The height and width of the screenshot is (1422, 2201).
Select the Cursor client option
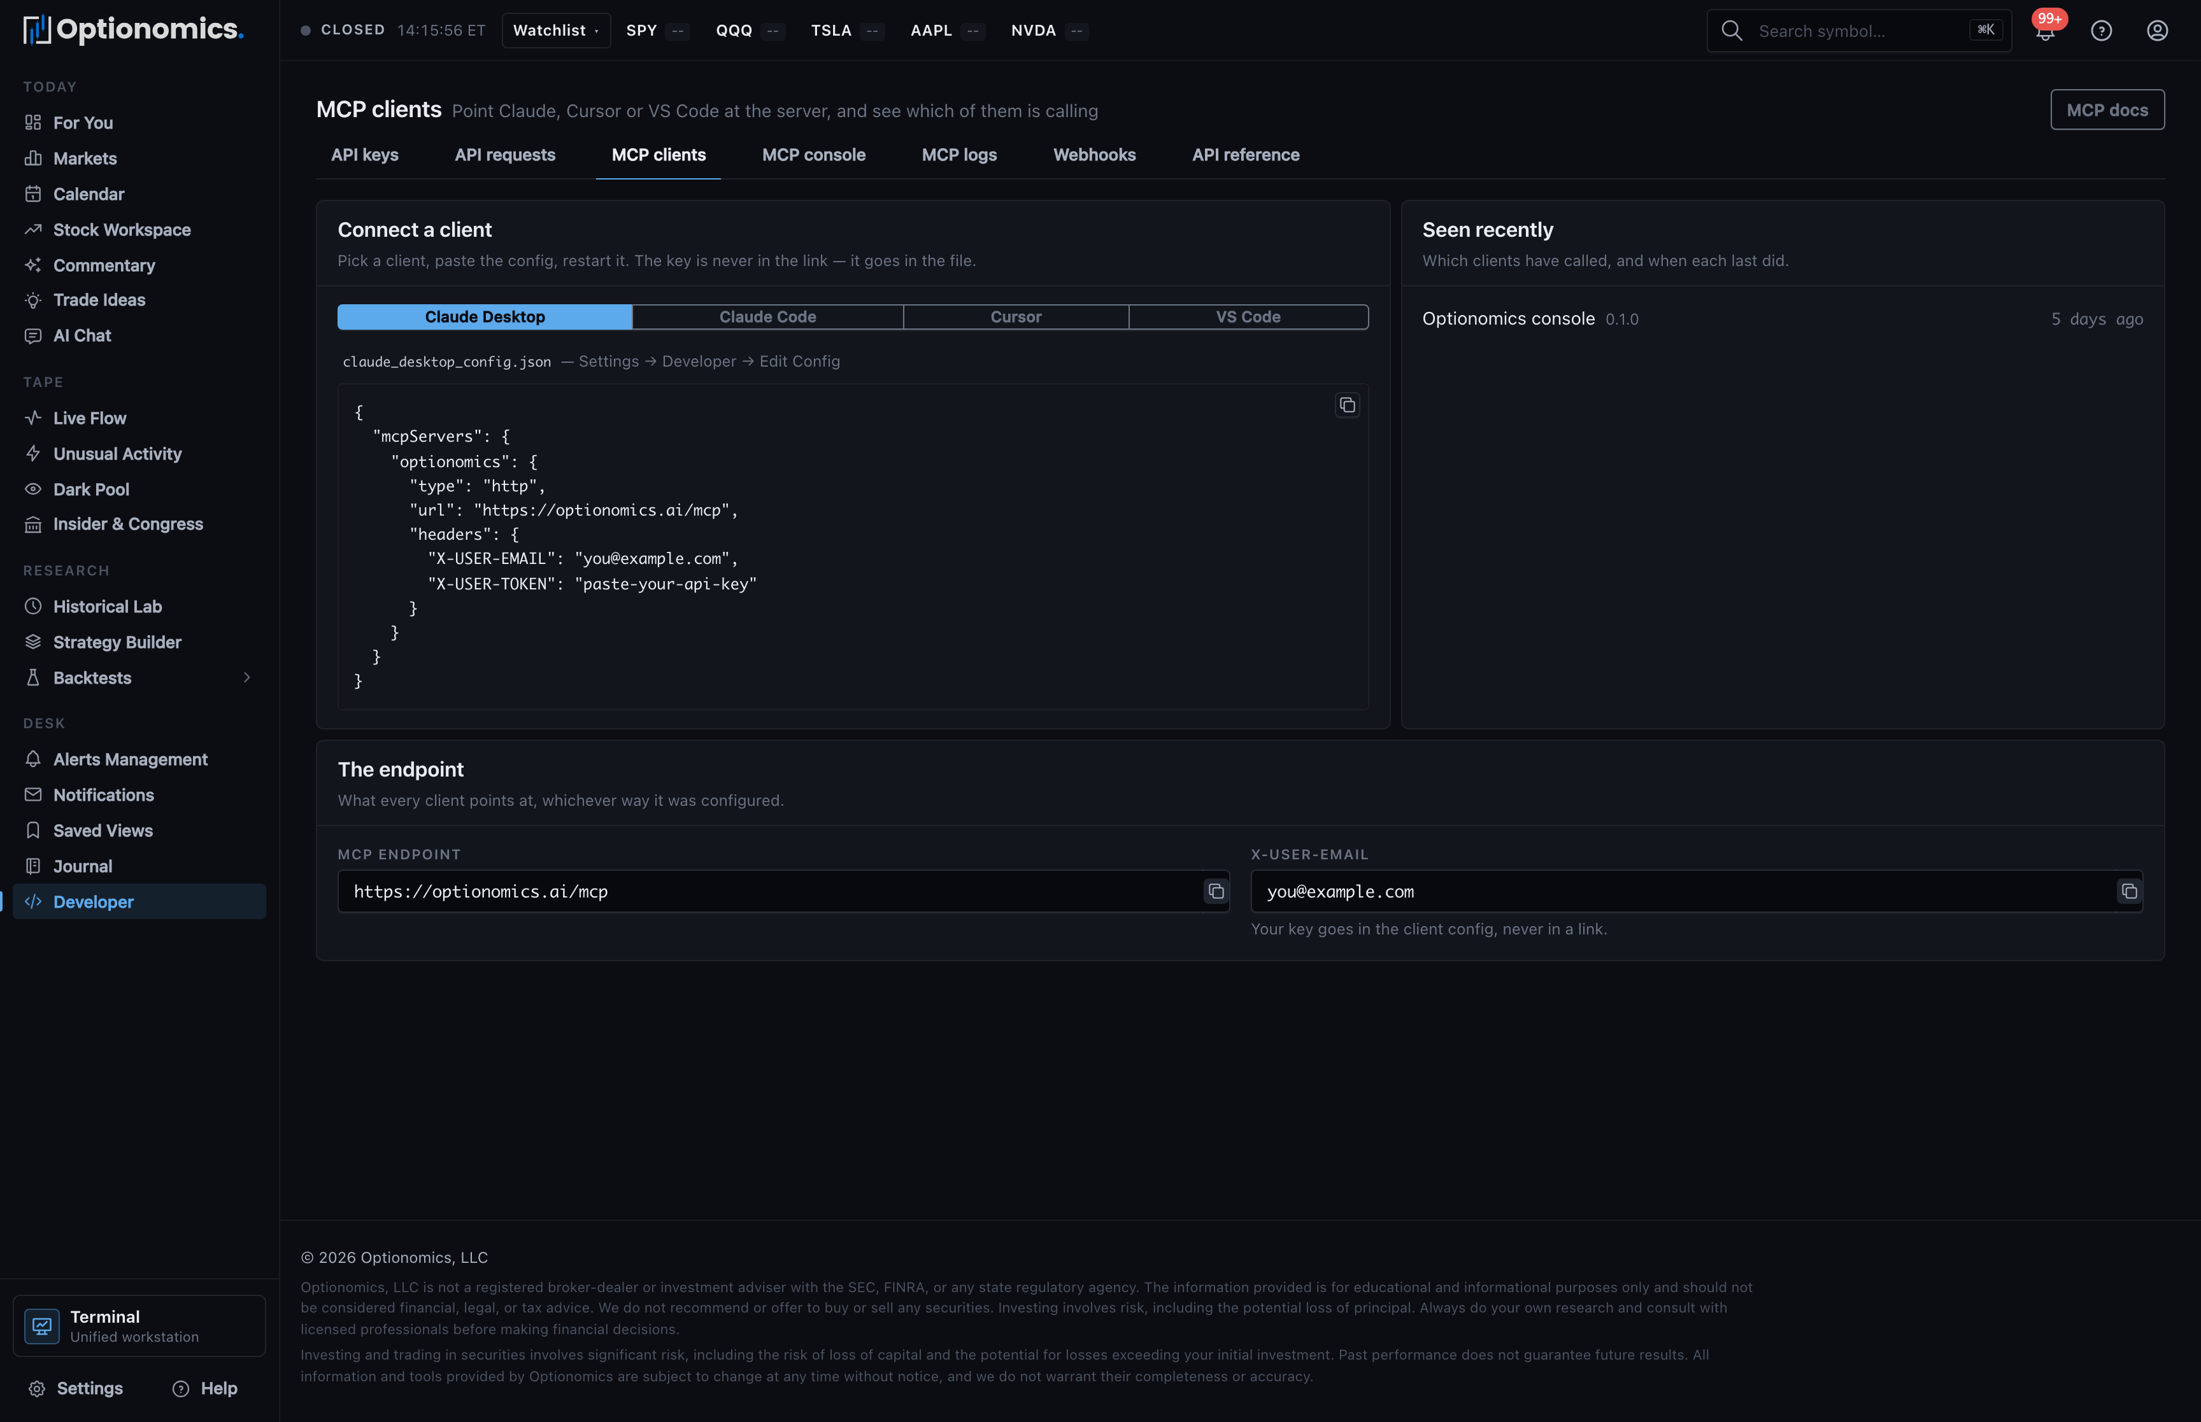point(1016,317)
